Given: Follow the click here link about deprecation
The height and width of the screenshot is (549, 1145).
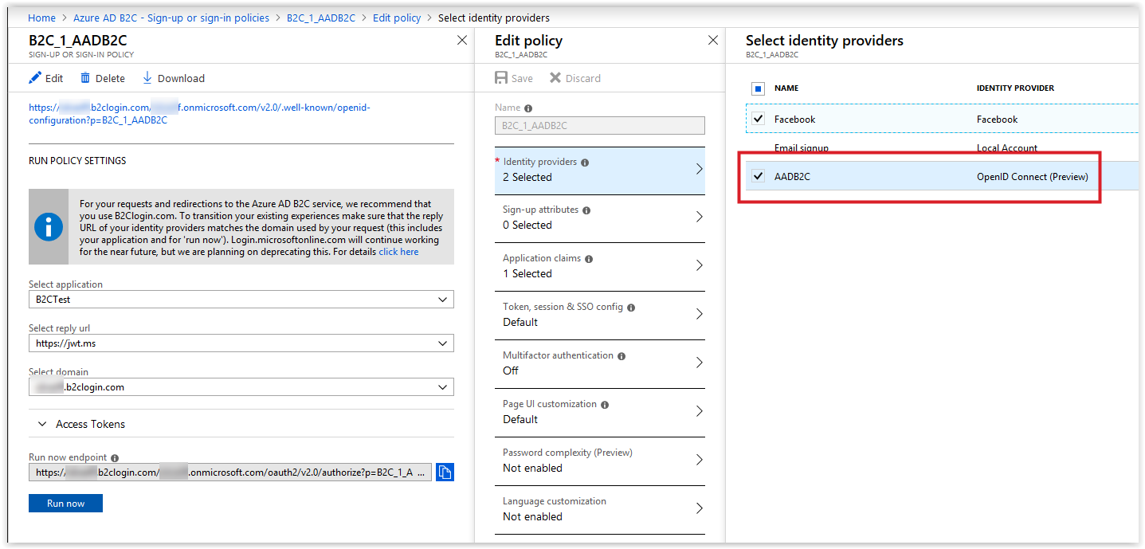Looking at the screenshot, I should pyautogui.click(x=398, y=251).
